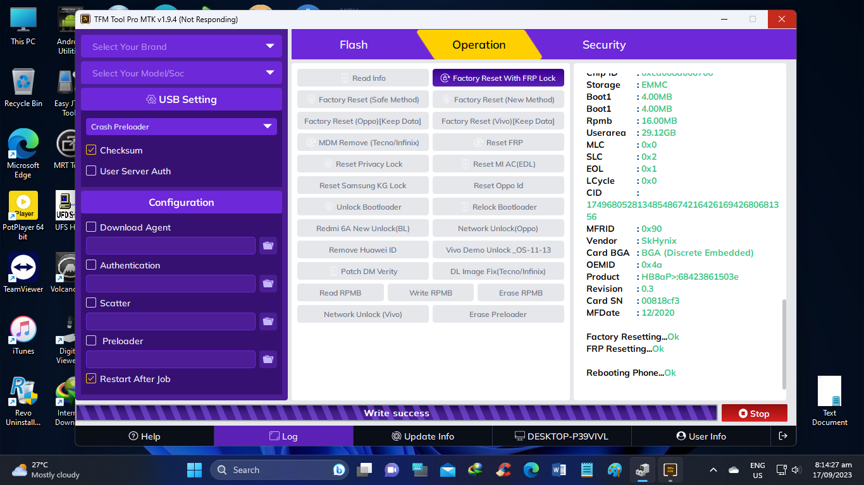Uncheck the Checksum option

tap(91, 150)
